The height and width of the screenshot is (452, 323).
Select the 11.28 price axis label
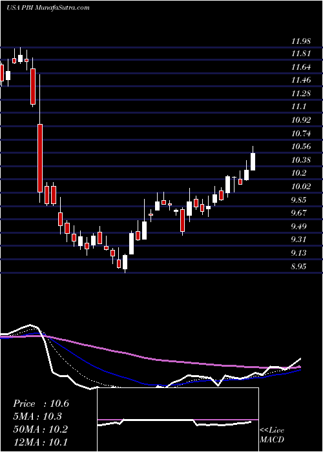300,94
